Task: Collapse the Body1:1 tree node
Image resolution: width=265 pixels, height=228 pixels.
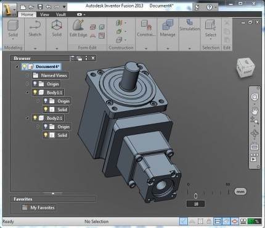Action: click(27, 93)
